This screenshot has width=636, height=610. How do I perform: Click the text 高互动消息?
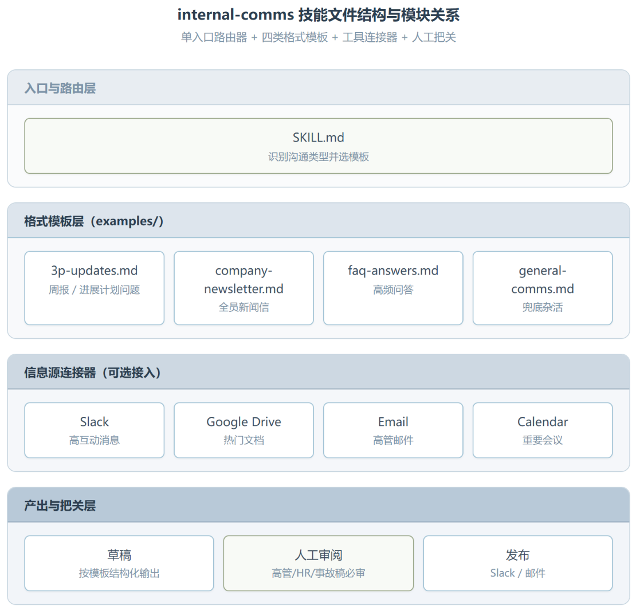coord(95,440)
